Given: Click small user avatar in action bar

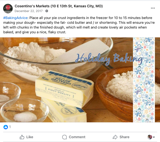Looking at the screenshot, I should 150,137.
